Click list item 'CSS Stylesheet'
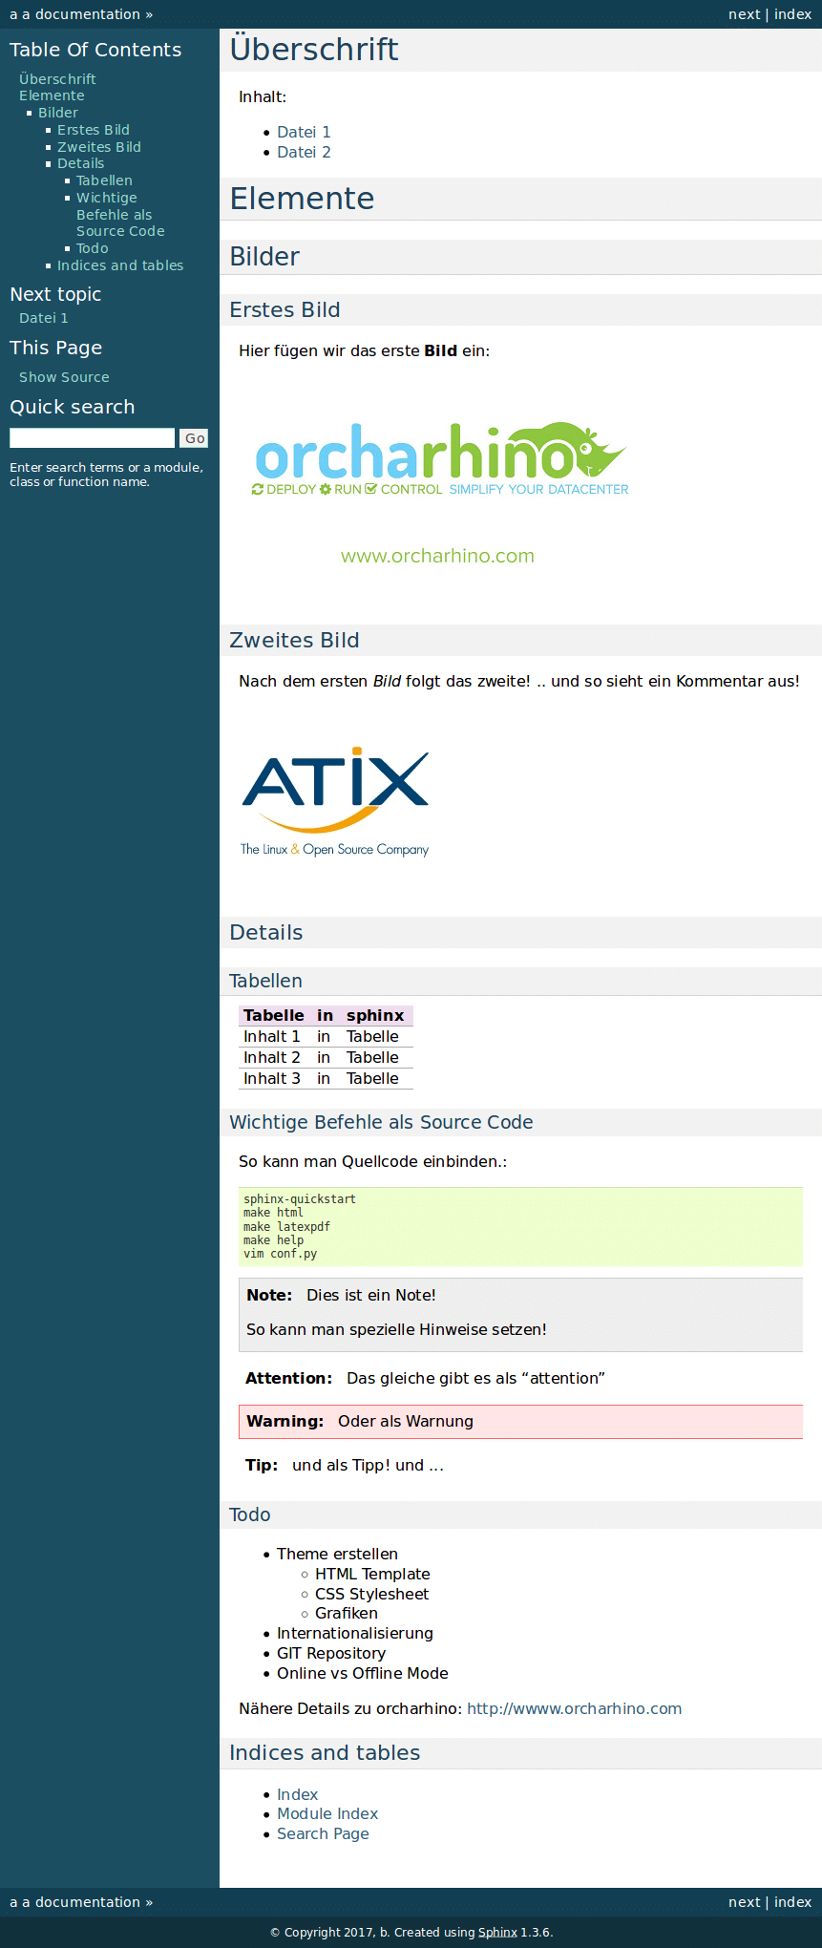The width and height of the screenshot is (822, 1948). (371, 1594)
